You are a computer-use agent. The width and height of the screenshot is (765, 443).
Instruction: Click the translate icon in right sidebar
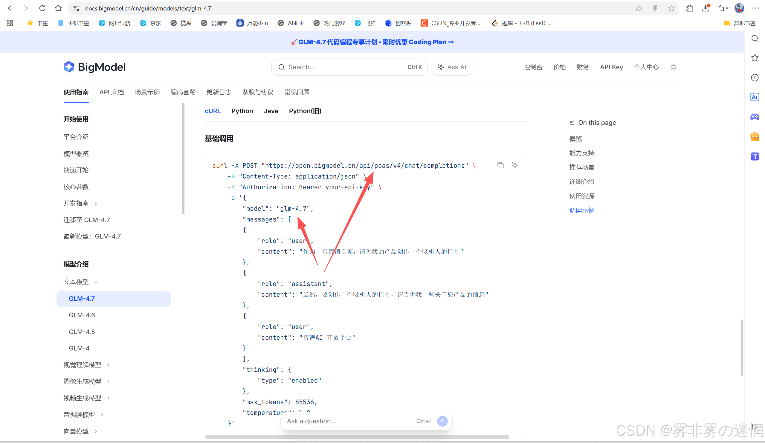pos(754,156)
